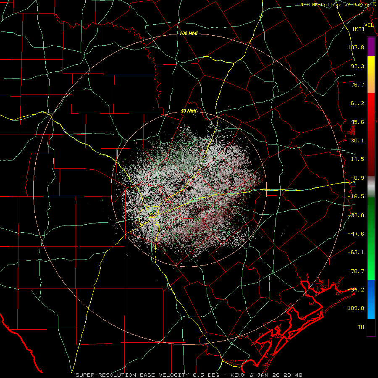Viewport: 378px width, 378px height.
Task: Select the -16.5 value on velocity scale
Action: 356,197
